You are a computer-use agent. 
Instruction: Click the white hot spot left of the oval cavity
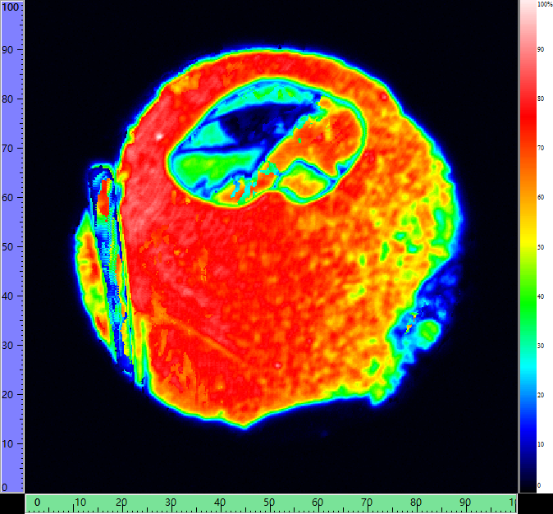tap(159, 135)
